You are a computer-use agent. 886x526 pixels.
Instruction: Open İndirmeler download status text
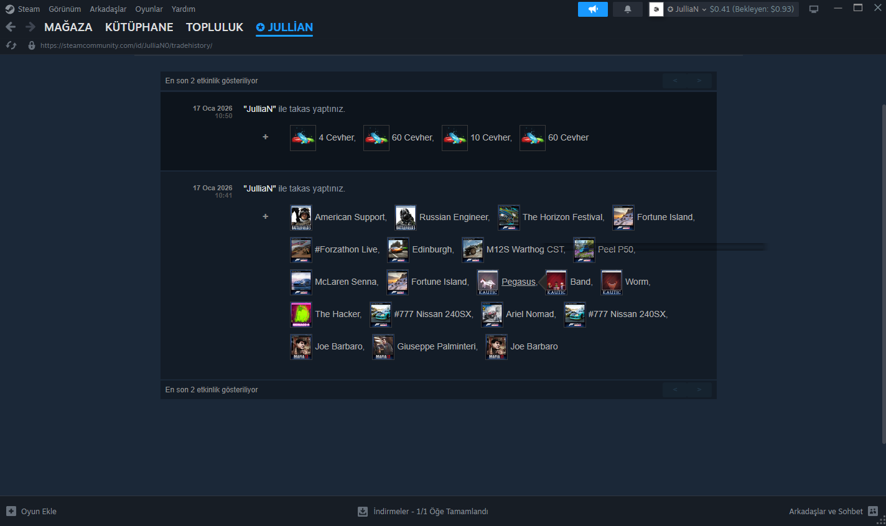tap(431, 512)
